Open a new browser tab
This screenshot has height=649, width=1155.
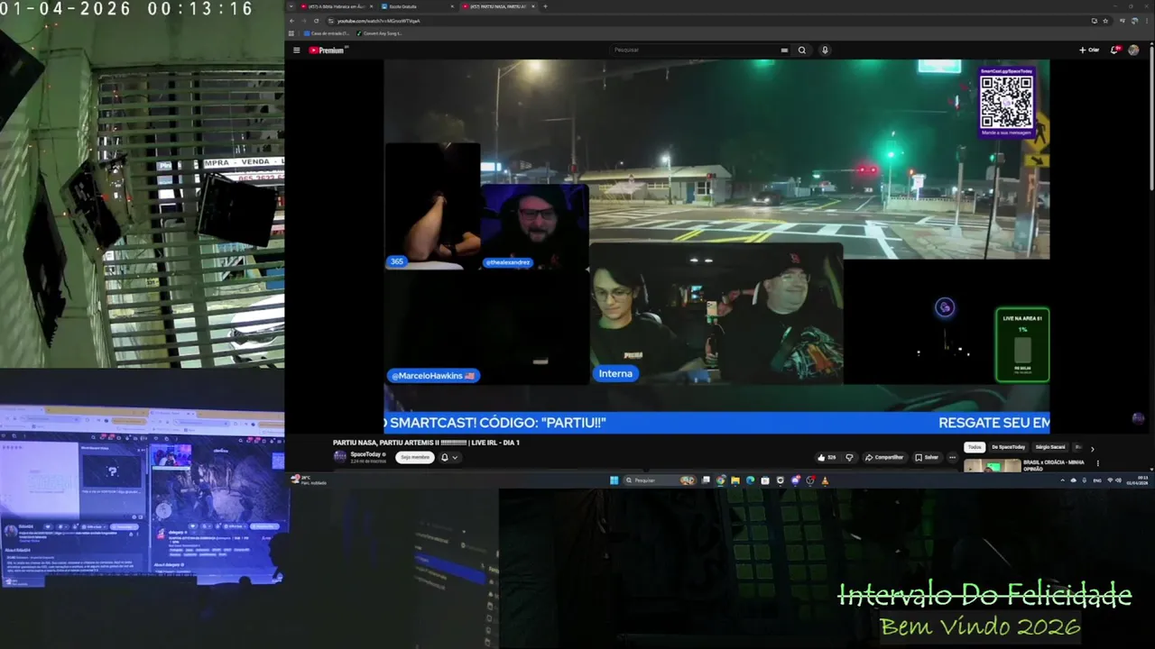[x=545, y=6]
